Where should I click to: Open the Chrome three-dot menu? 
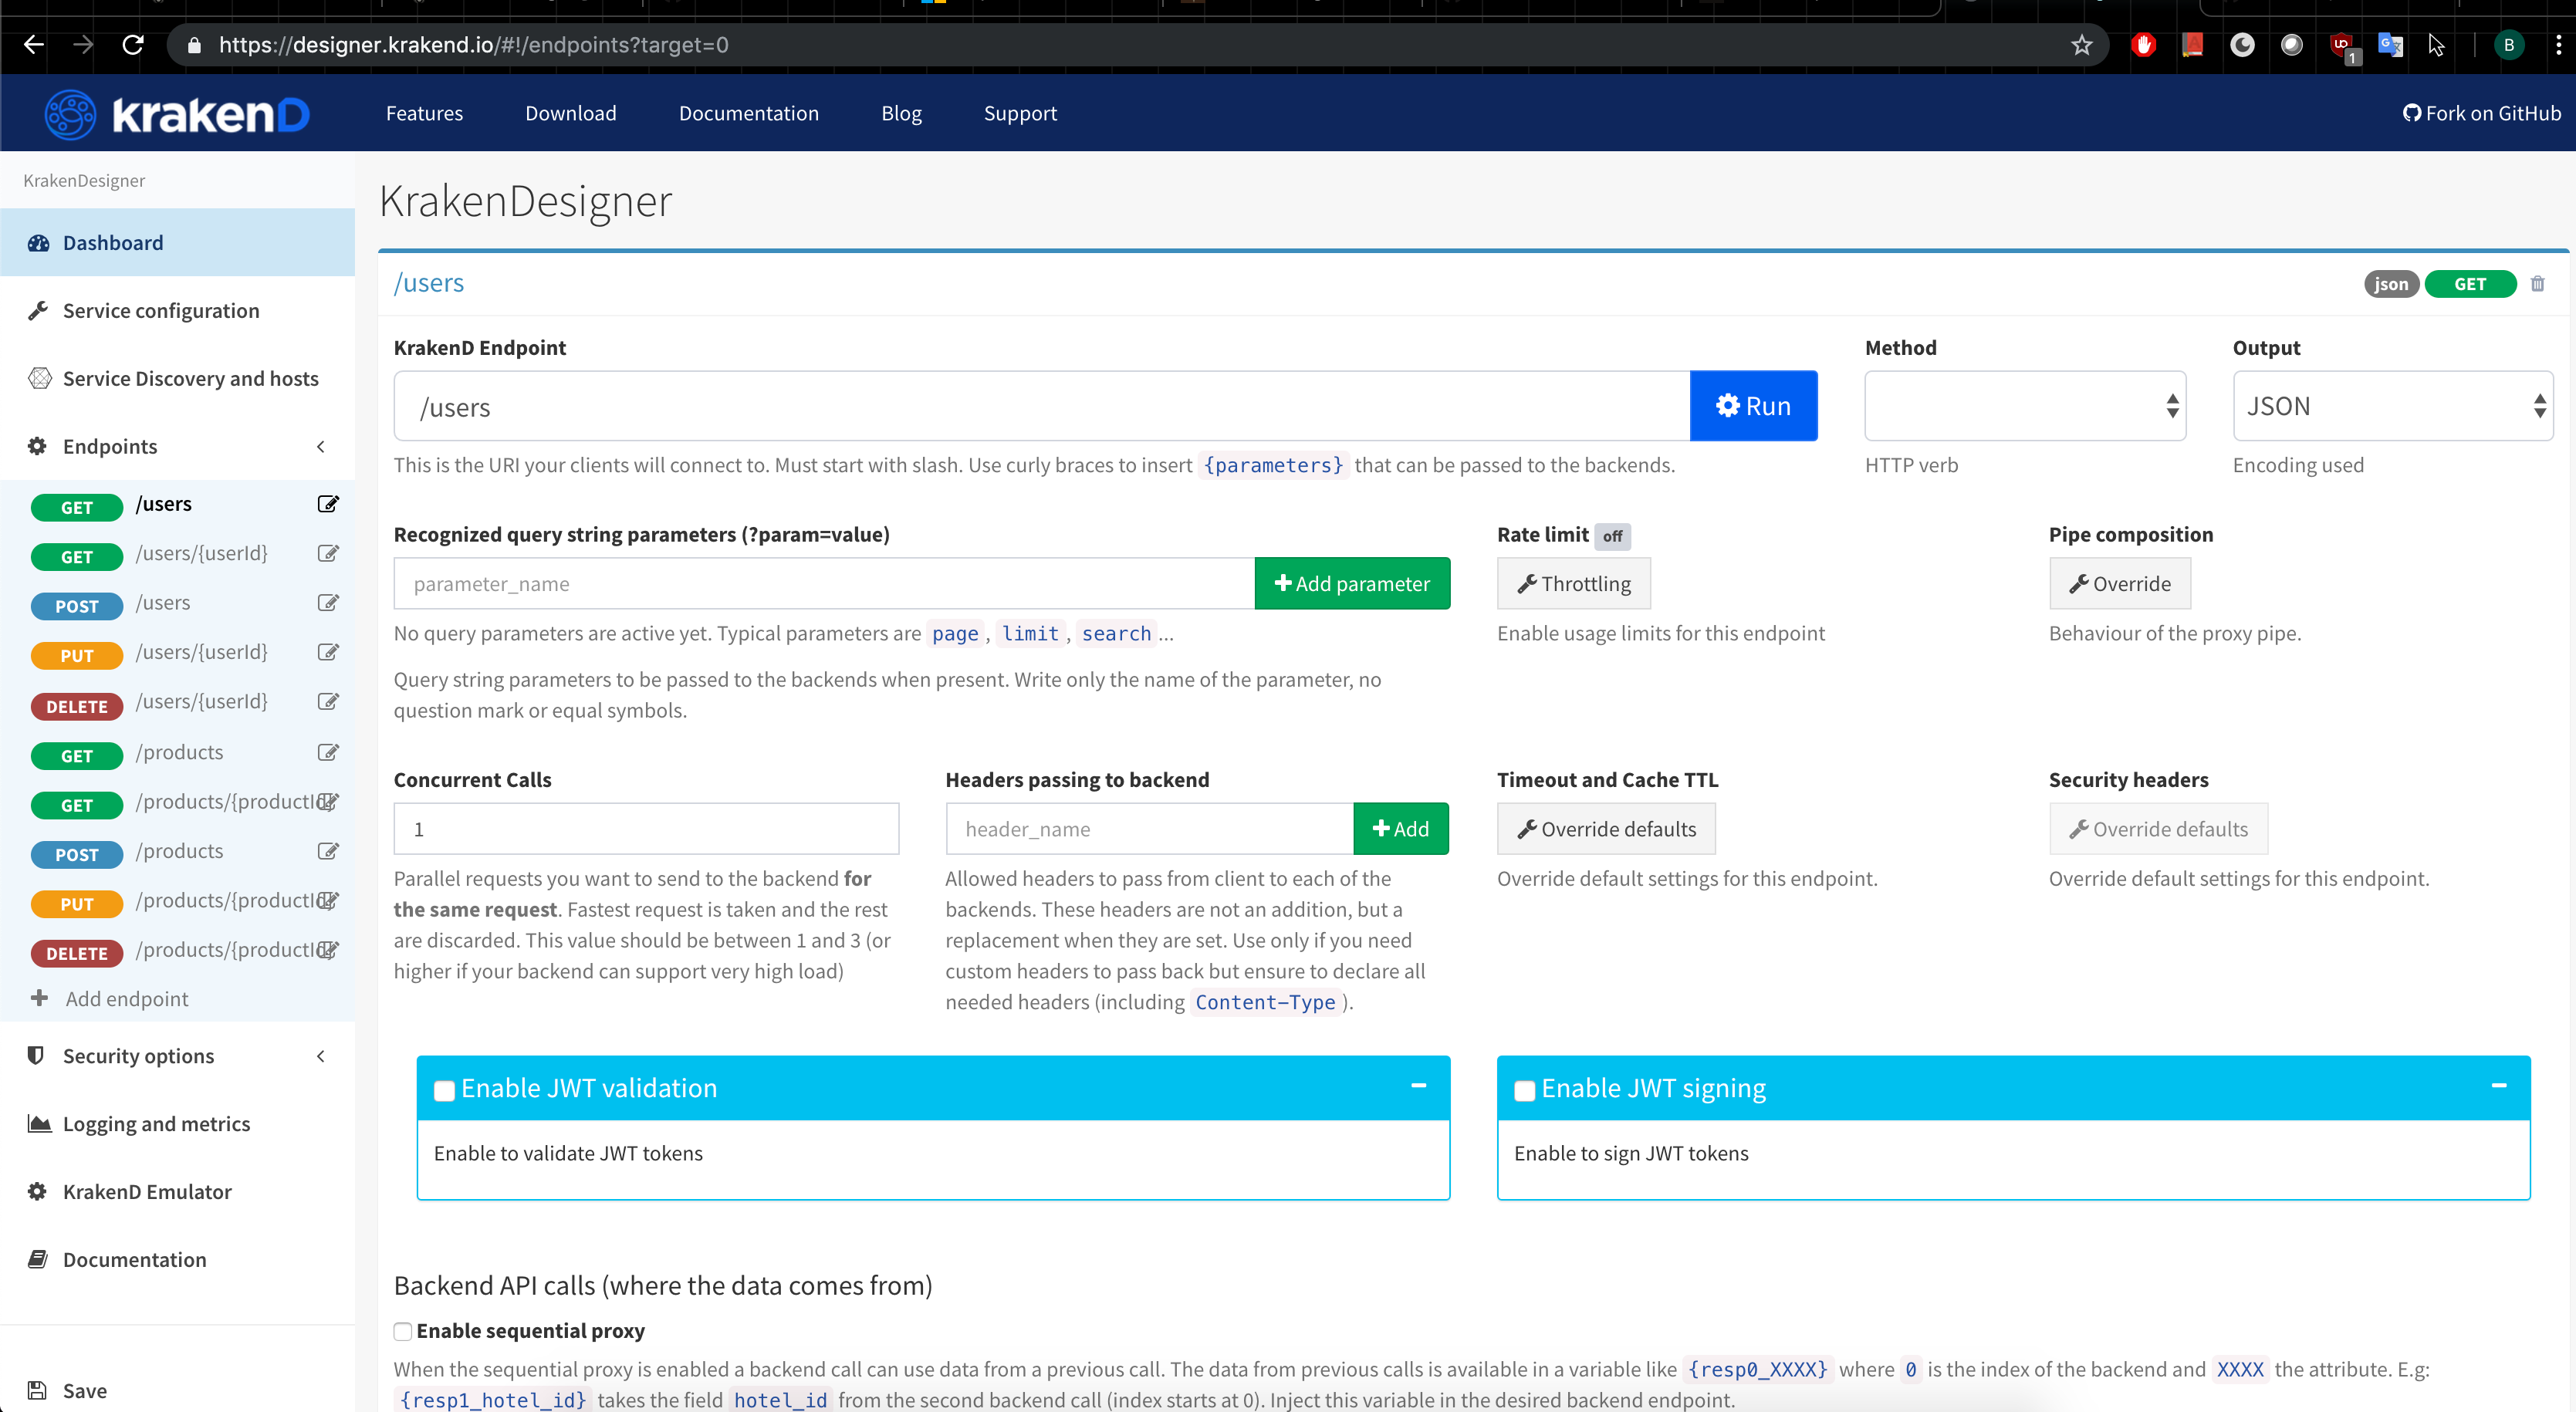coord(2558,45)
